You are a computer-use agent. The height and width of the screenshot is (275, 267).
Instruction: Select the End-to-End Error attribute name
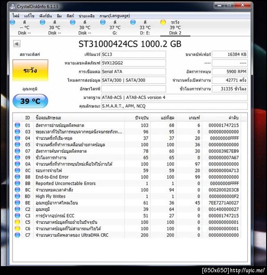pyautogui.click(x=52, y=177)
